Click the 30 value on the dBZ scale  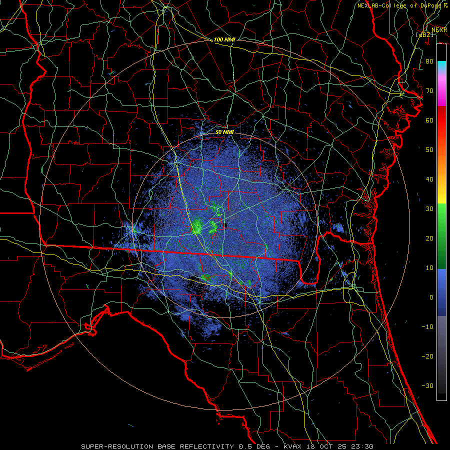point(429,208)
